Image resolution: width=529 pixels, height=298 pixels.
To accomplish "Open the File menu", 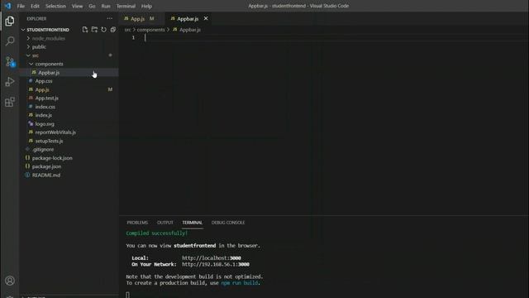I will point(21,6).
